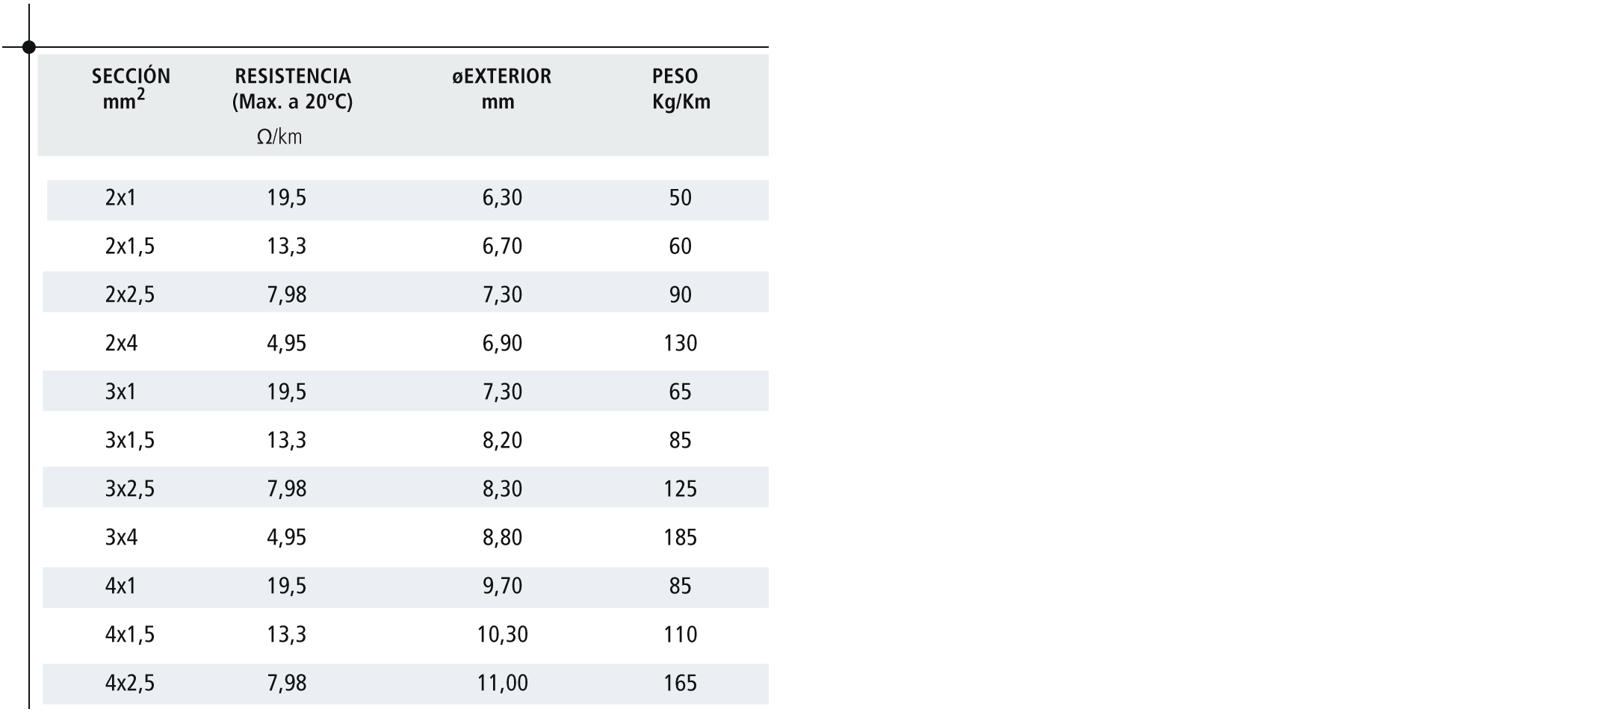Click the weight value 165

(x=680, y=684)
